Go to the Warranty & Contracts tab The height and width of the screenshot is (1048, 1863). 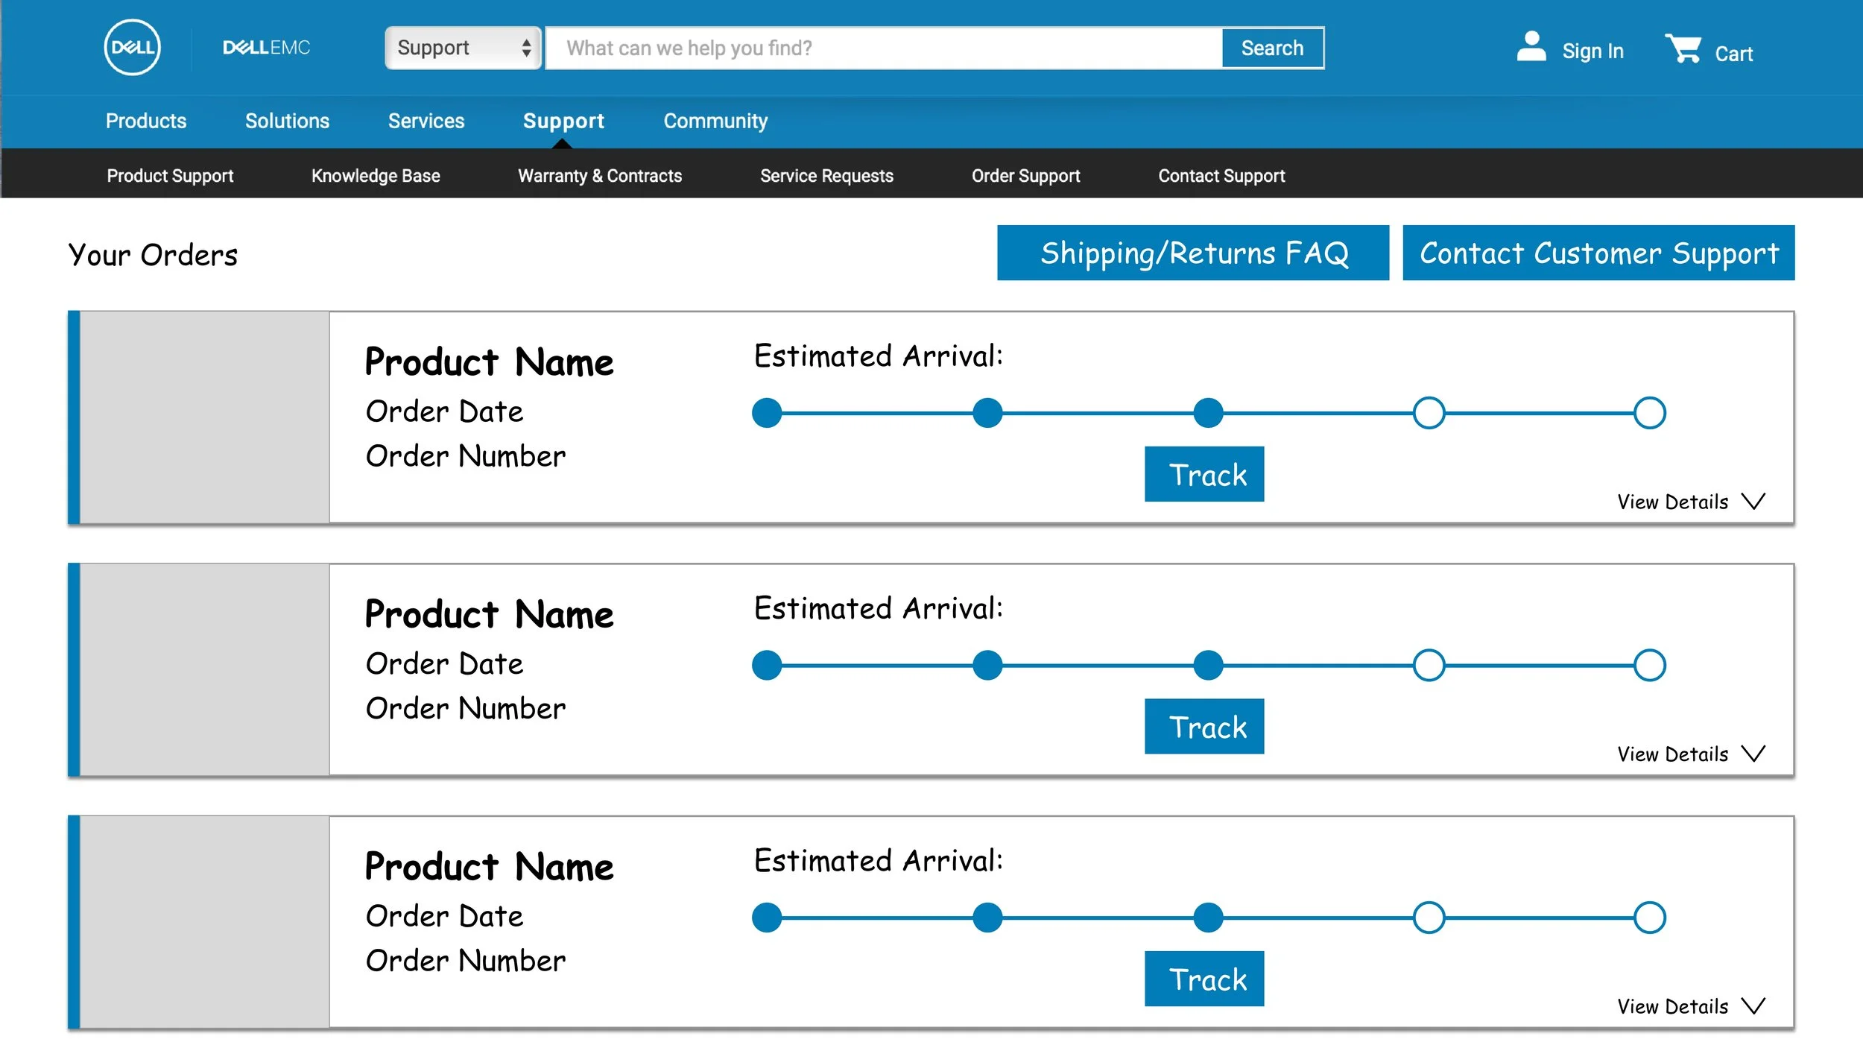[x=600, y=176]
